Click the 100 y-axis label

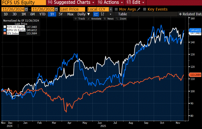192,91
